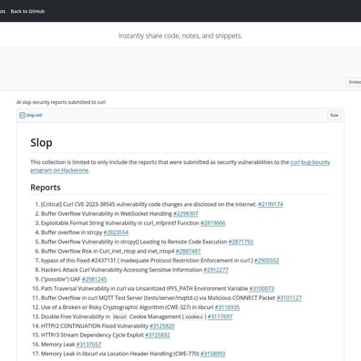The image size is (361, 361).
Task: Click the Reports heading
Action: (46, 188)
